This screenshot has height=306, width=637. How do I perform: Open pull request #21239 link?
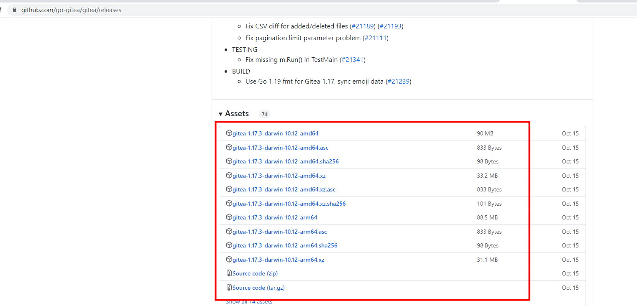click(398, 82)
